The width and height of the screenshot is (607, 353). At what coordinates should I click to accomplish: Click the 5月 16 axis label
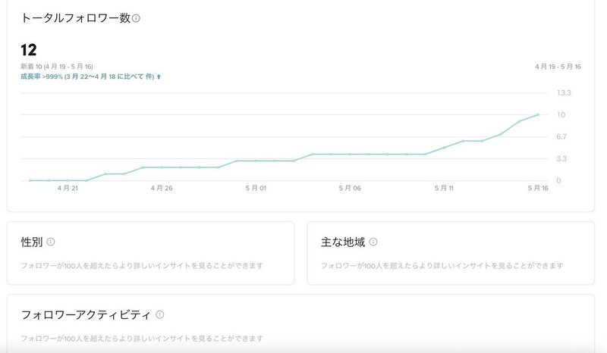tap(538, 188)
